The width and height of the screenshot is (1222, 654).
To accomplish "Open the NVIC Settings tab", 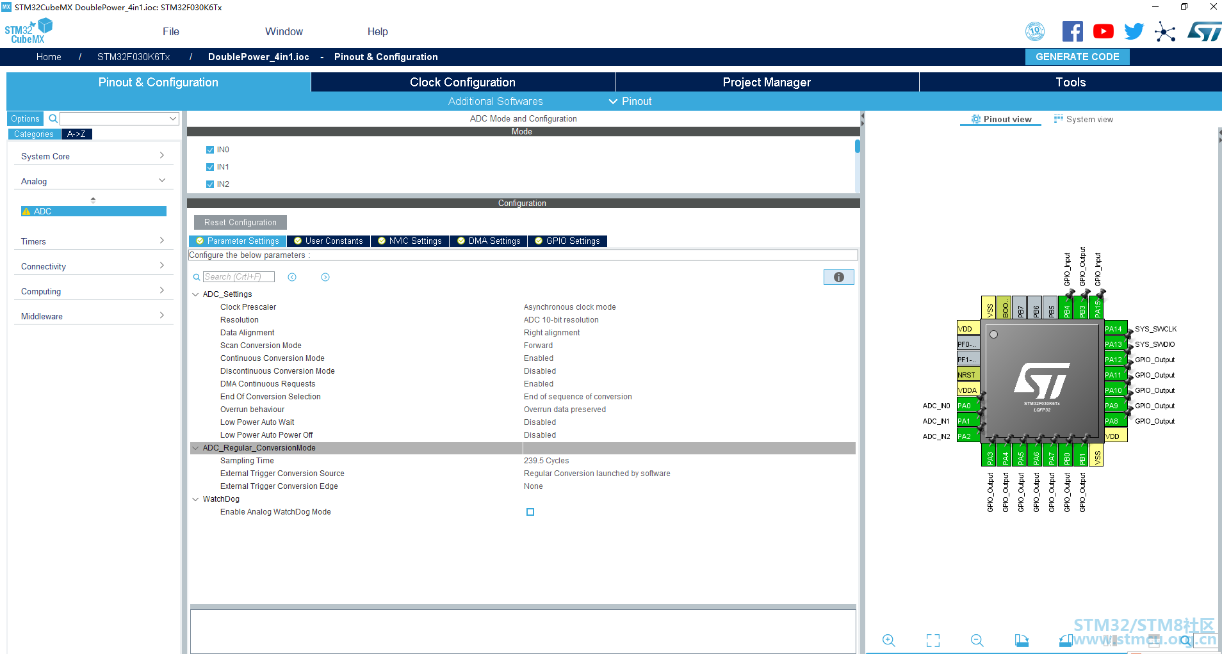I will click(410, 241).
